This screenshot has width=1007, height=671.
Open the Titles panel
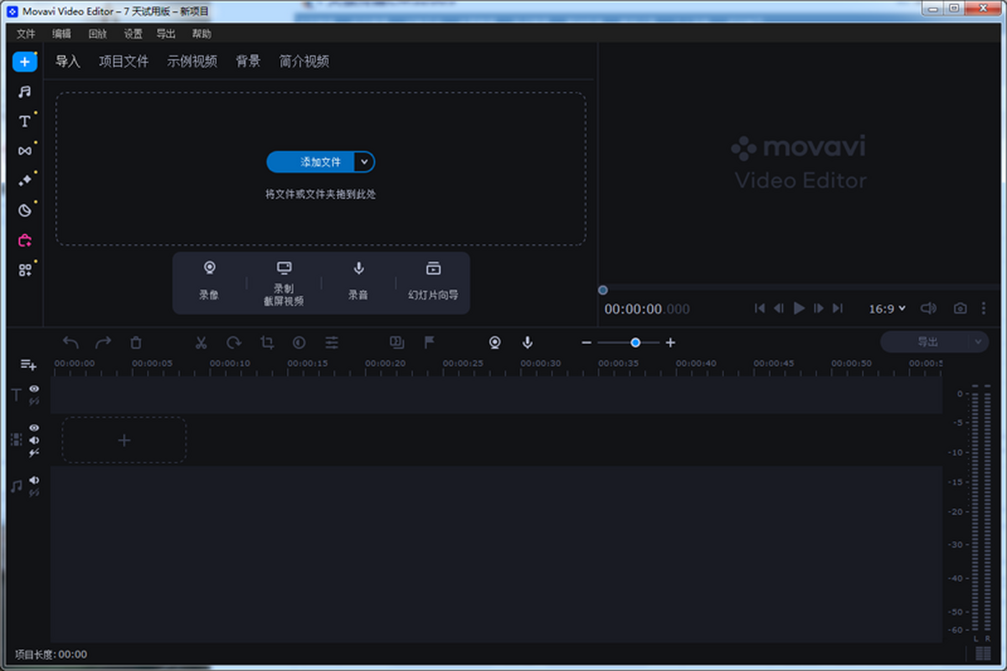point(24,121)
